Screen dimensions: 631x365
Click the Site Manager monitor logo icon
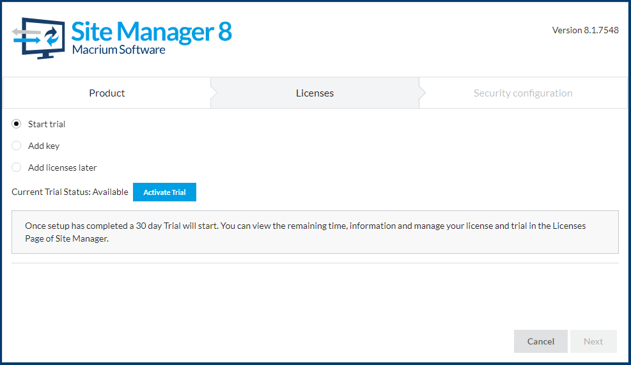[x=38, y=38]
